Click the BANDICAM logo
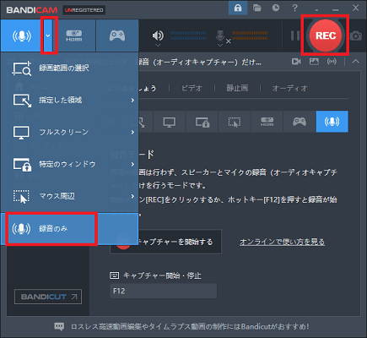Viewport: 367px width, 338px height. (x=32, y=10)
